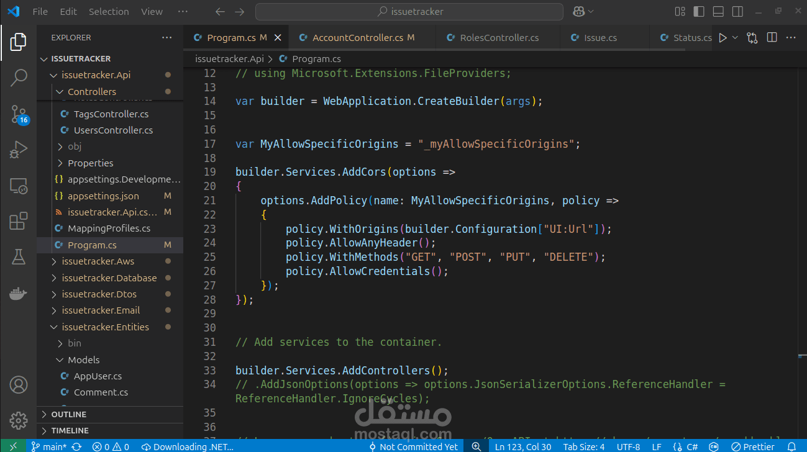Open the Accounts menu icon
The image size is (807, 452).
click(x=19, y=385)
